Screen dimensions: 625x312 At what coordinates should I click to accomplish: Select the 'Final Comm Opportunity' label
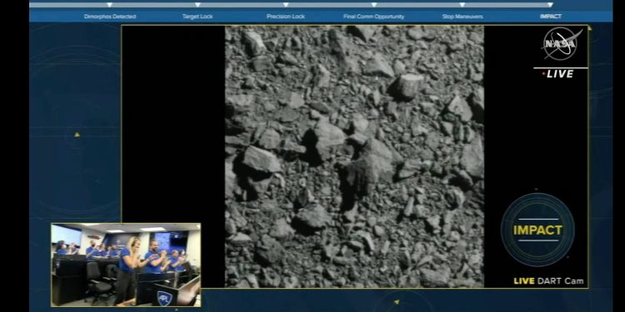(374, 17)
